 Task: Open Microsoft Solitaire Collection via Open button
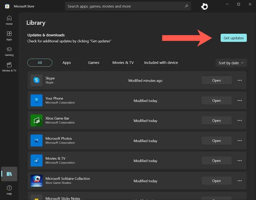click(216, 181)
